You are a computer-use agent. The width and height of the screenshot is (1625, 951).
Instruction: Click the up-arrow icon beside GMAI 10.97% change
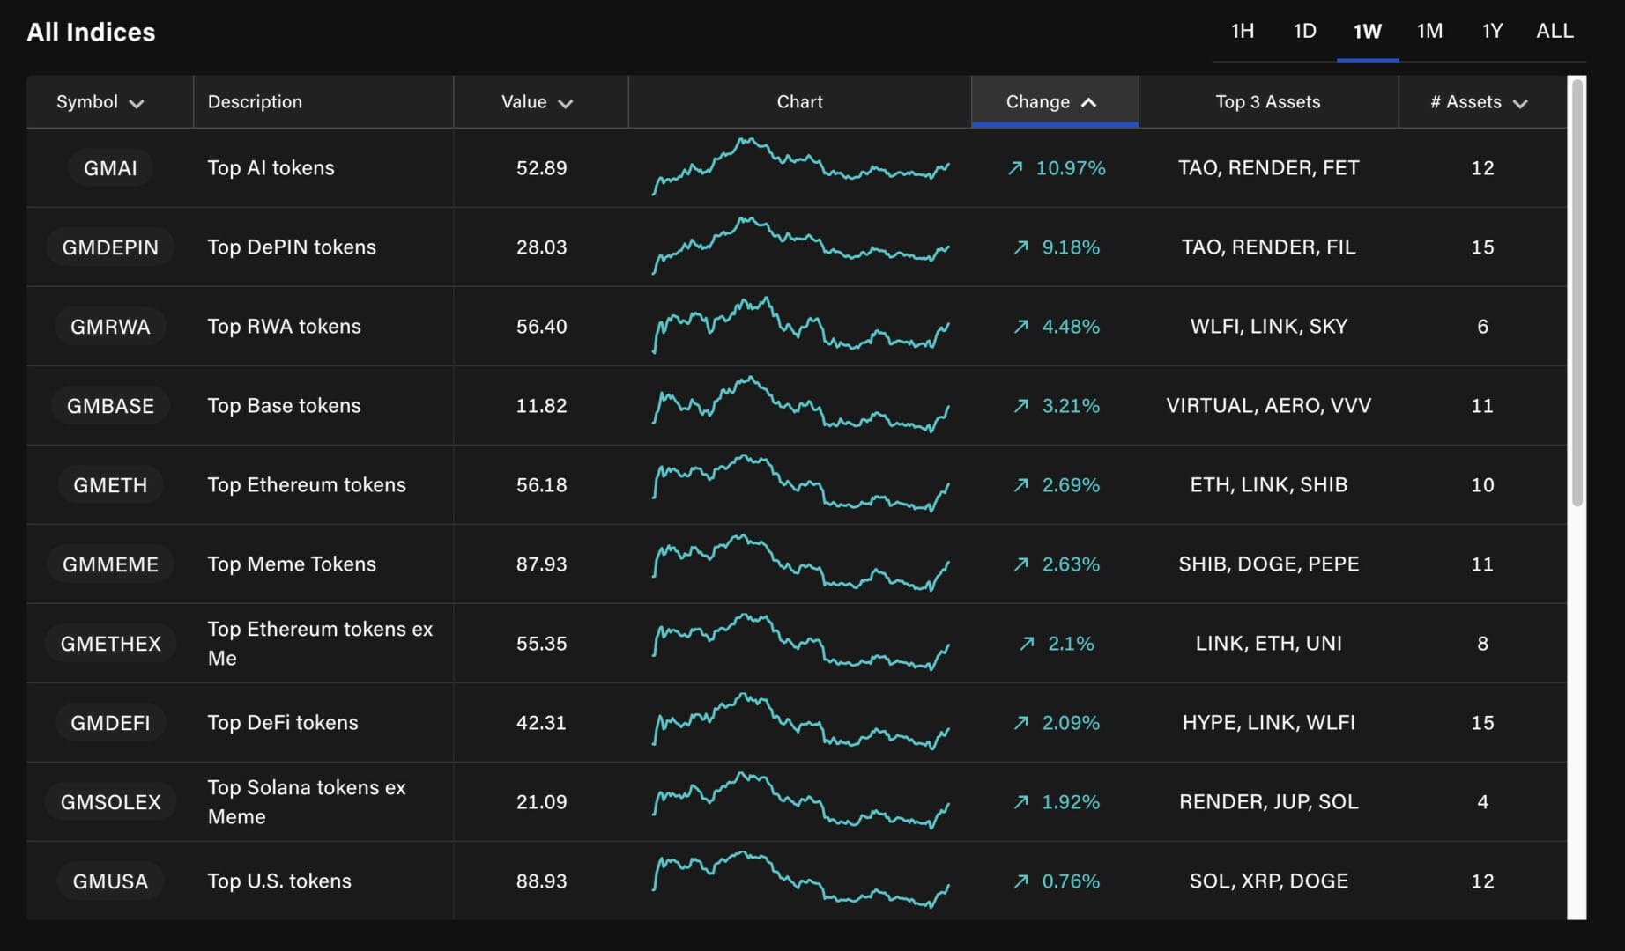tap(1015, 168)
